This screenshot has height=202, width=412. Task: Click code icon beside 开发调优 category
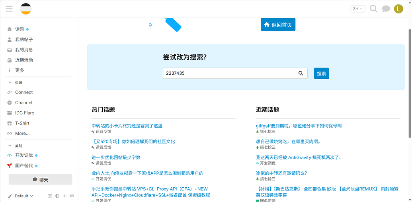pos(10,155)
